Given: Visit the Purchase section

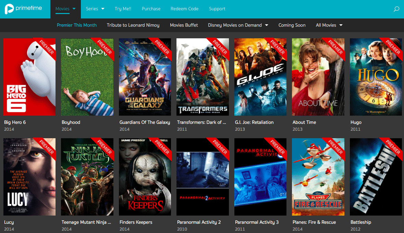Looking at the screenshot, I should (151, 9).
